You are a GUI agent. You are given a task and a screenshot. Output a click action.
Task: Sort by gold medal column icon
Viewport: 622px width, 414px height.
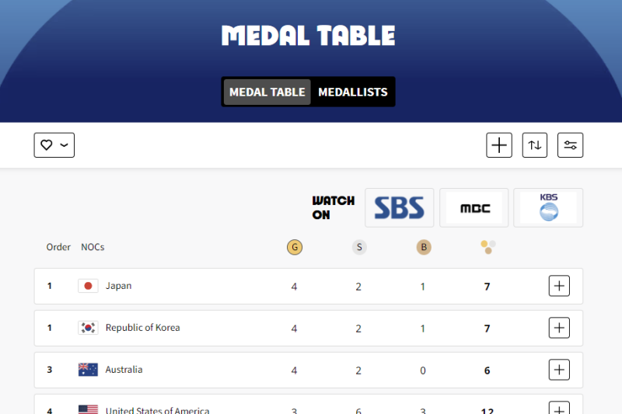(x=295, y=247)
